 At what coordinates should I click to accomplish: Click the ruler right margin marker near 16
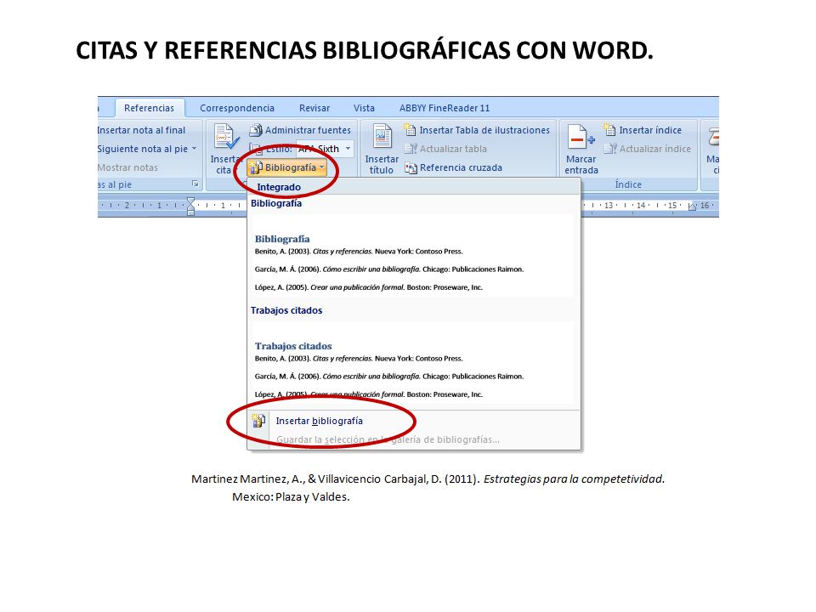[692, 207]
